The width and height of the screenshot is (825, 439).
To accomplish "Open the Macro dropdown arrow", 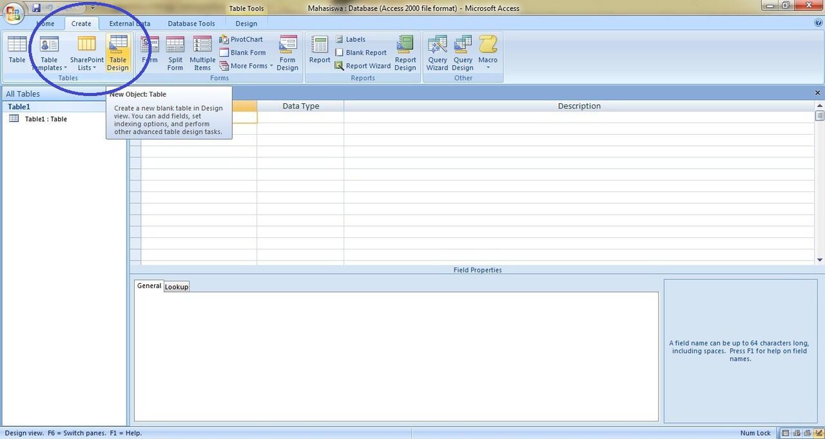I will [488, 68].
